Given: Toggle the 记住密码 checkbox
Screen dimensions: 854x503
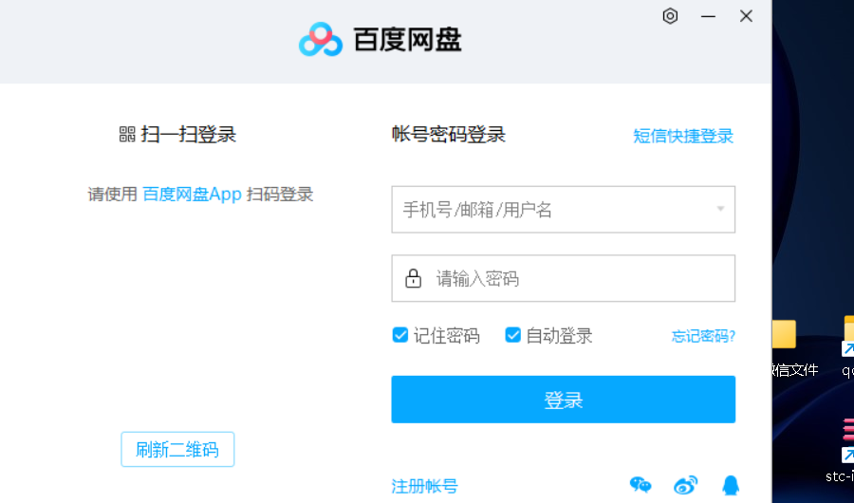Looking at the screenshot, I should [400, 335].
